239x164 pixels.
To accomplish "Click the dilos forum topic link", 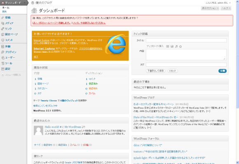I will coord(148,145).
